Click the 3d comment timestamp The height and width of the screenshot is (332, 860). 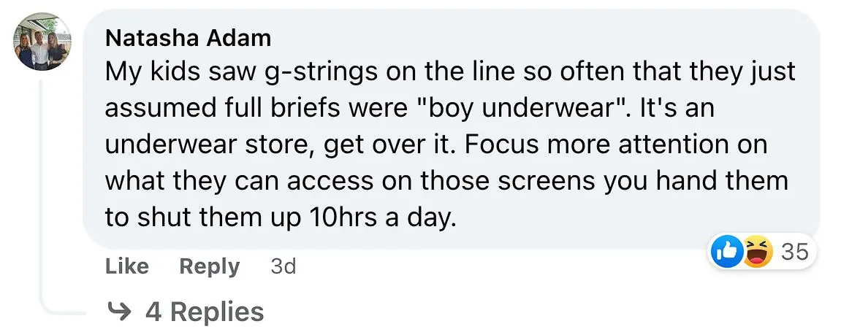283,267
